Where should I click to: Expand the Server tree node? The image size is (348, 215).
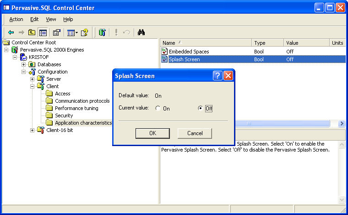(32, 79)
